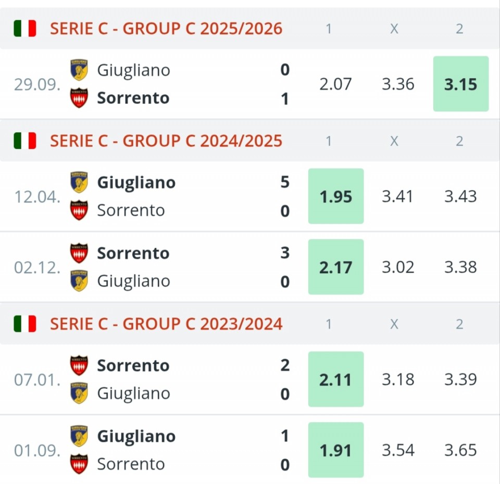Open the Serie C - Group C 2025/2026 league link

[166, 28]
